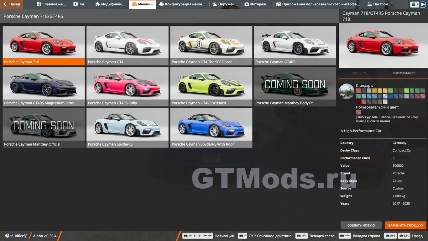
Task: Click the globe icon beside Rifler
Action: pos(7,236)
